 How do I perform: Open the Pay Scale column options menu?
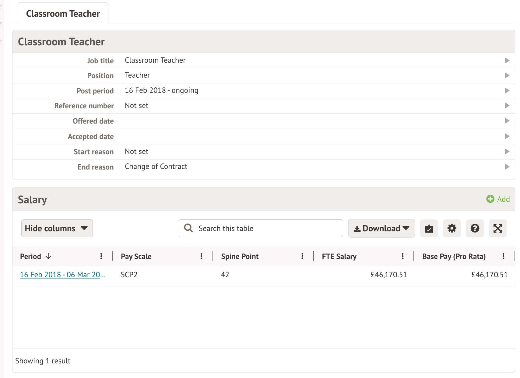tap(201, 256)
